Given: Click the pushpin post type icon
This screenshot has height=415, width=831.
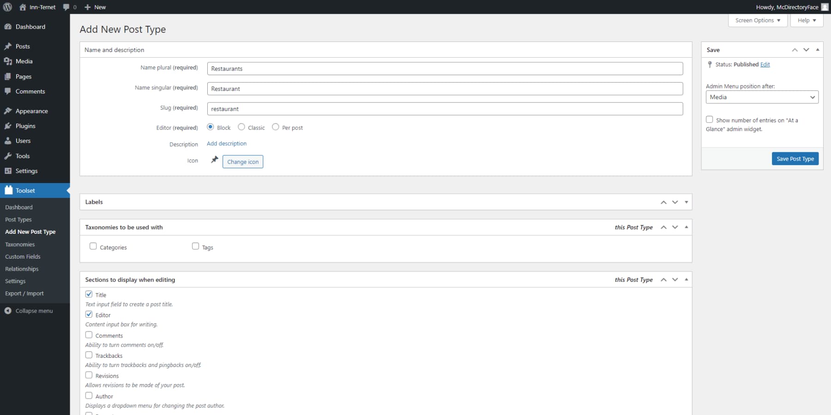Looking at the screenshot, I should click(214, 160).
